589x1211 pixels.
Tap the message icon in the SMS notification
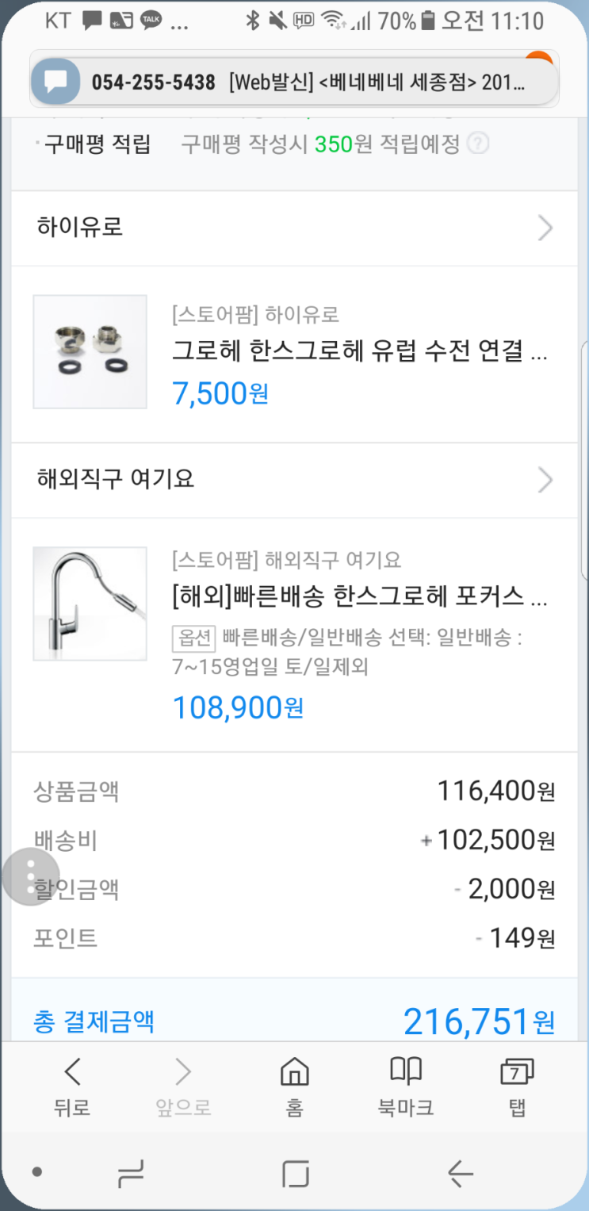55,82
